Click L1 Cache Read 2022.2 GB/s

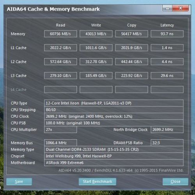[x=60, y=48]
